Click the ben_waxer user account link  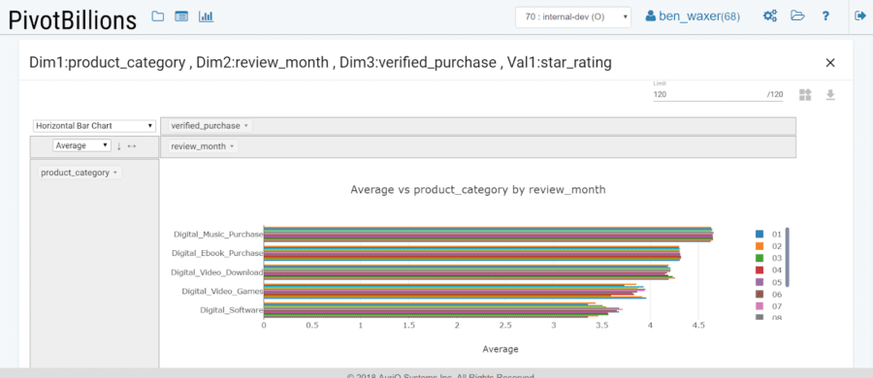[x=693, y=16]
